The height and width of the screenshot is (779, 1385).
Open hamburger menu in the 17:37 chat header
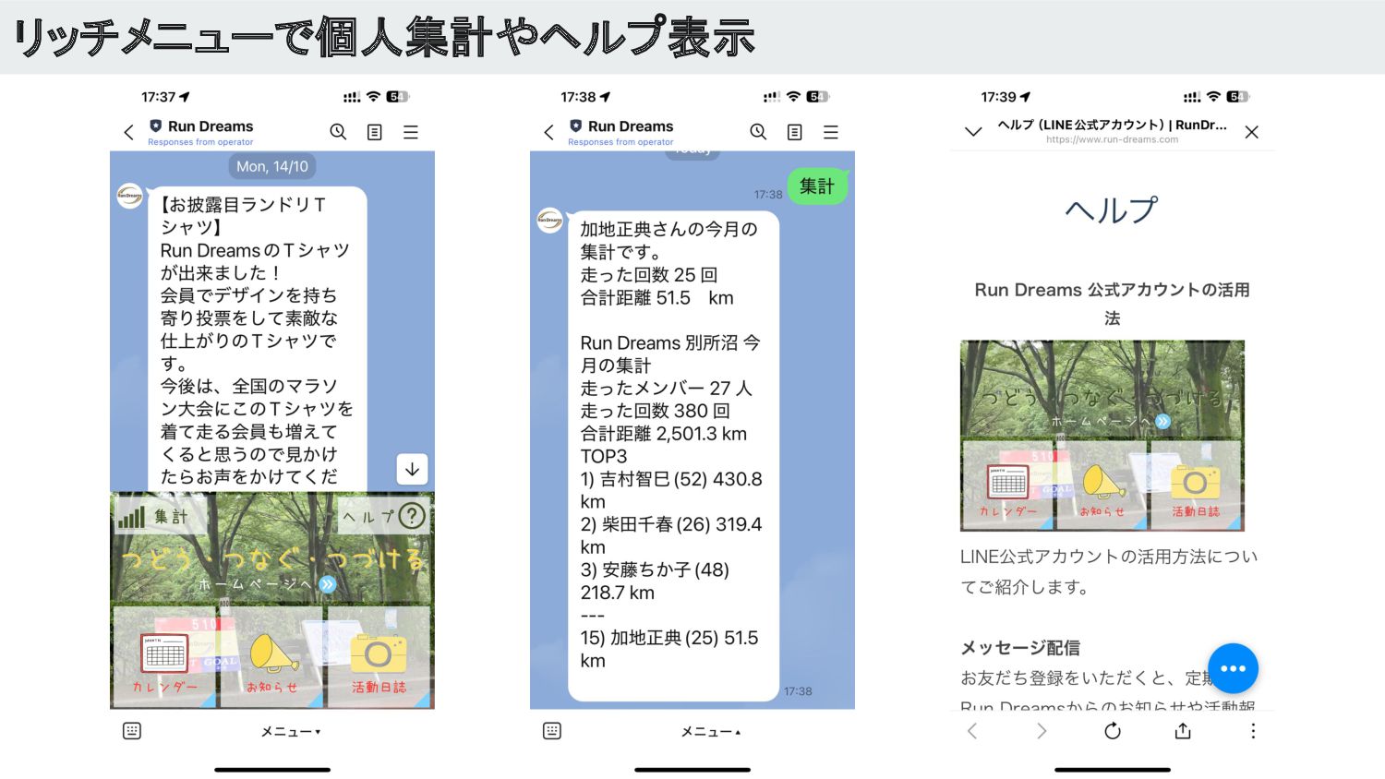[x=411, y=132]
